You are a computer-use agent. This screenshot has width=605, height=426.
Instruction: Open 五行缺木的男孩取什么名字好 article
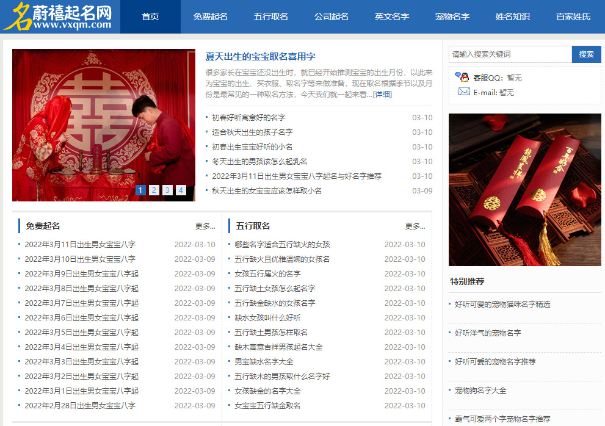point(283,377)
